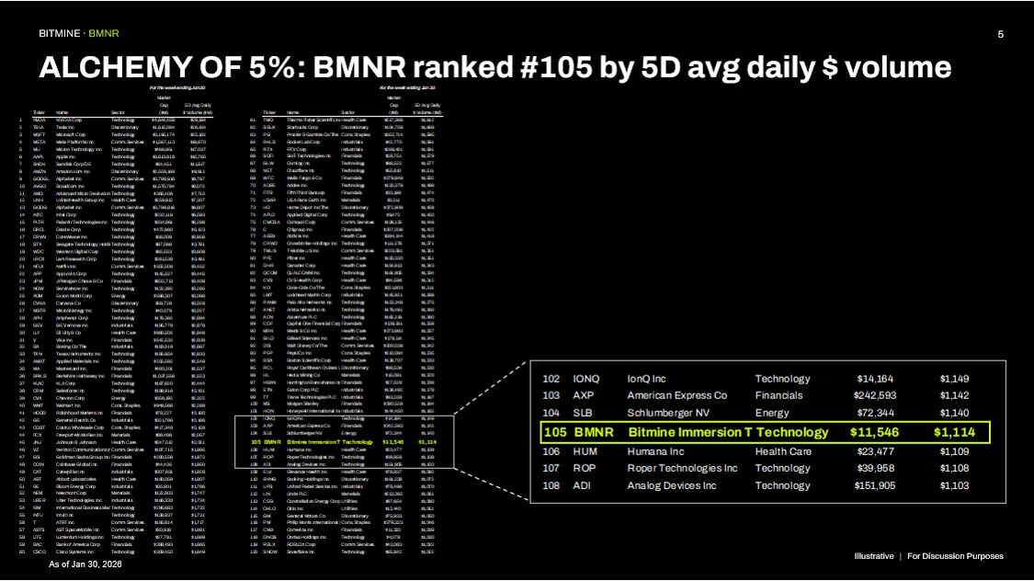Click 'Pfizer Inc' in the small right table
This screenshot has width=1034, height=581.
click(x=296, y=258)
